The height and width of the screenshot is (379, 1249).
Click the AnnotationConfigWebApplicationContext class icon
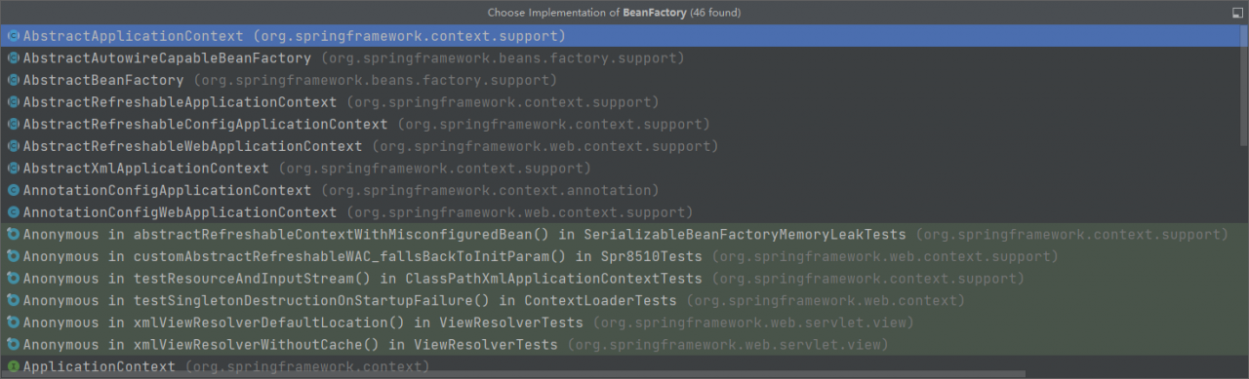point(13,212)
